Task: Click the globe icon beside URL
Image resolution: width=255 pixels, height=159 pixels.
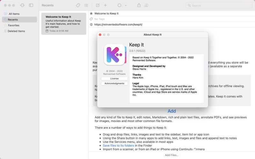Action: tap(91, 25)
